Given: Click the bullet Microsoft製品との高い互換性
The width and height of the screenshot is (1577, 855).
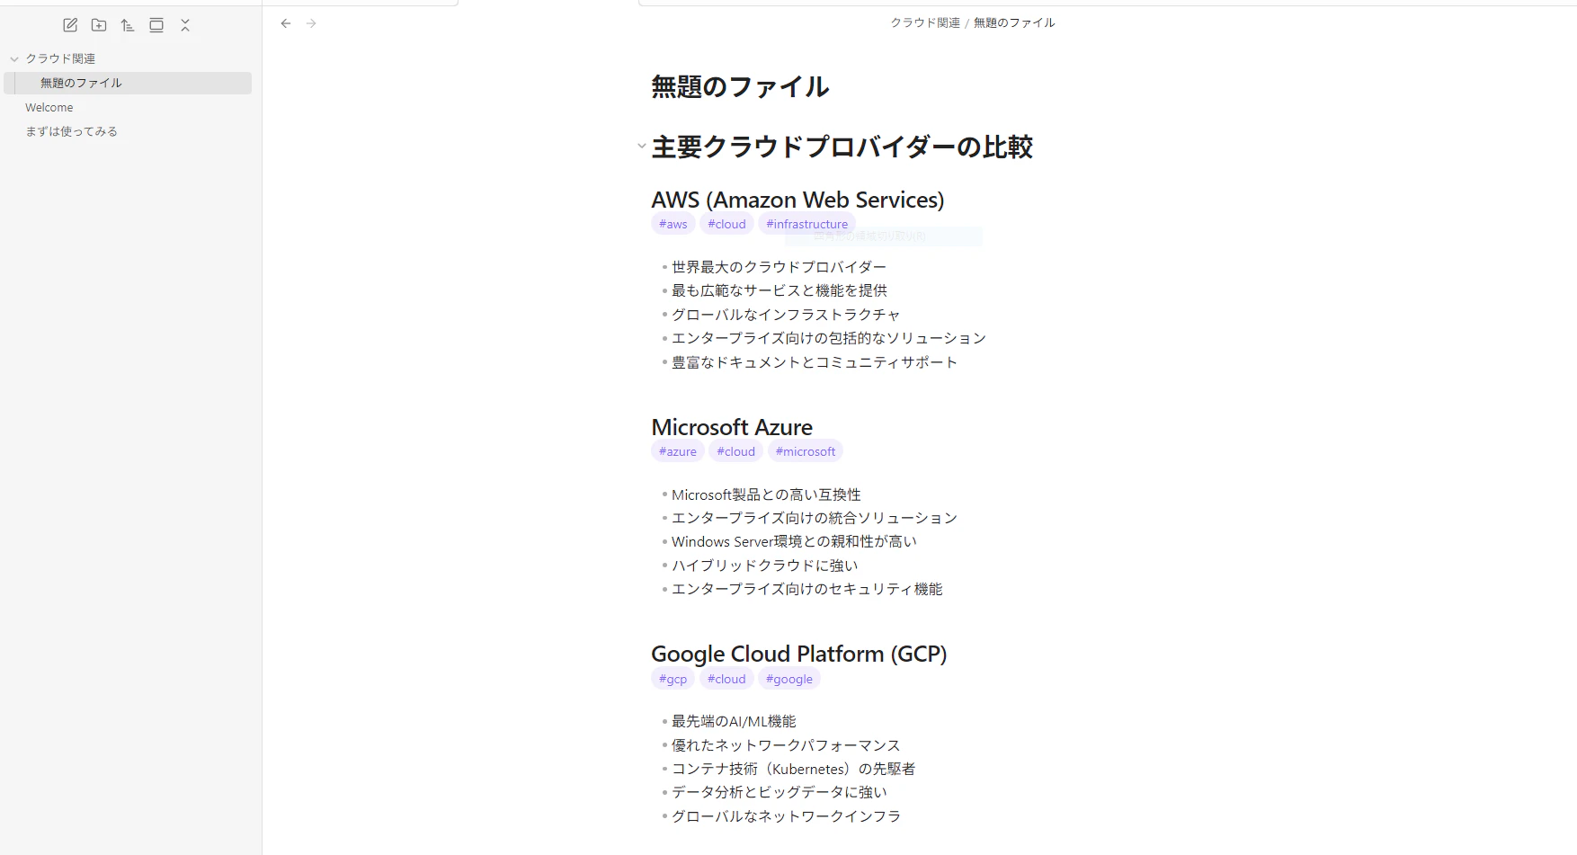Looking at the screenshot, I should pyautogui.click(x=766, y=494).
